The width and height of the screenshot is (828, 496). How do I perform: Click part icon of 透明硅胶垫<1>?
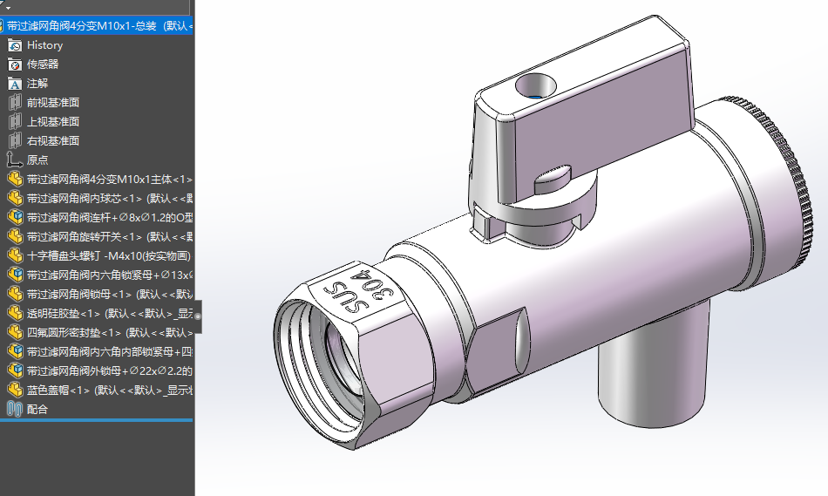coord(16,313)
